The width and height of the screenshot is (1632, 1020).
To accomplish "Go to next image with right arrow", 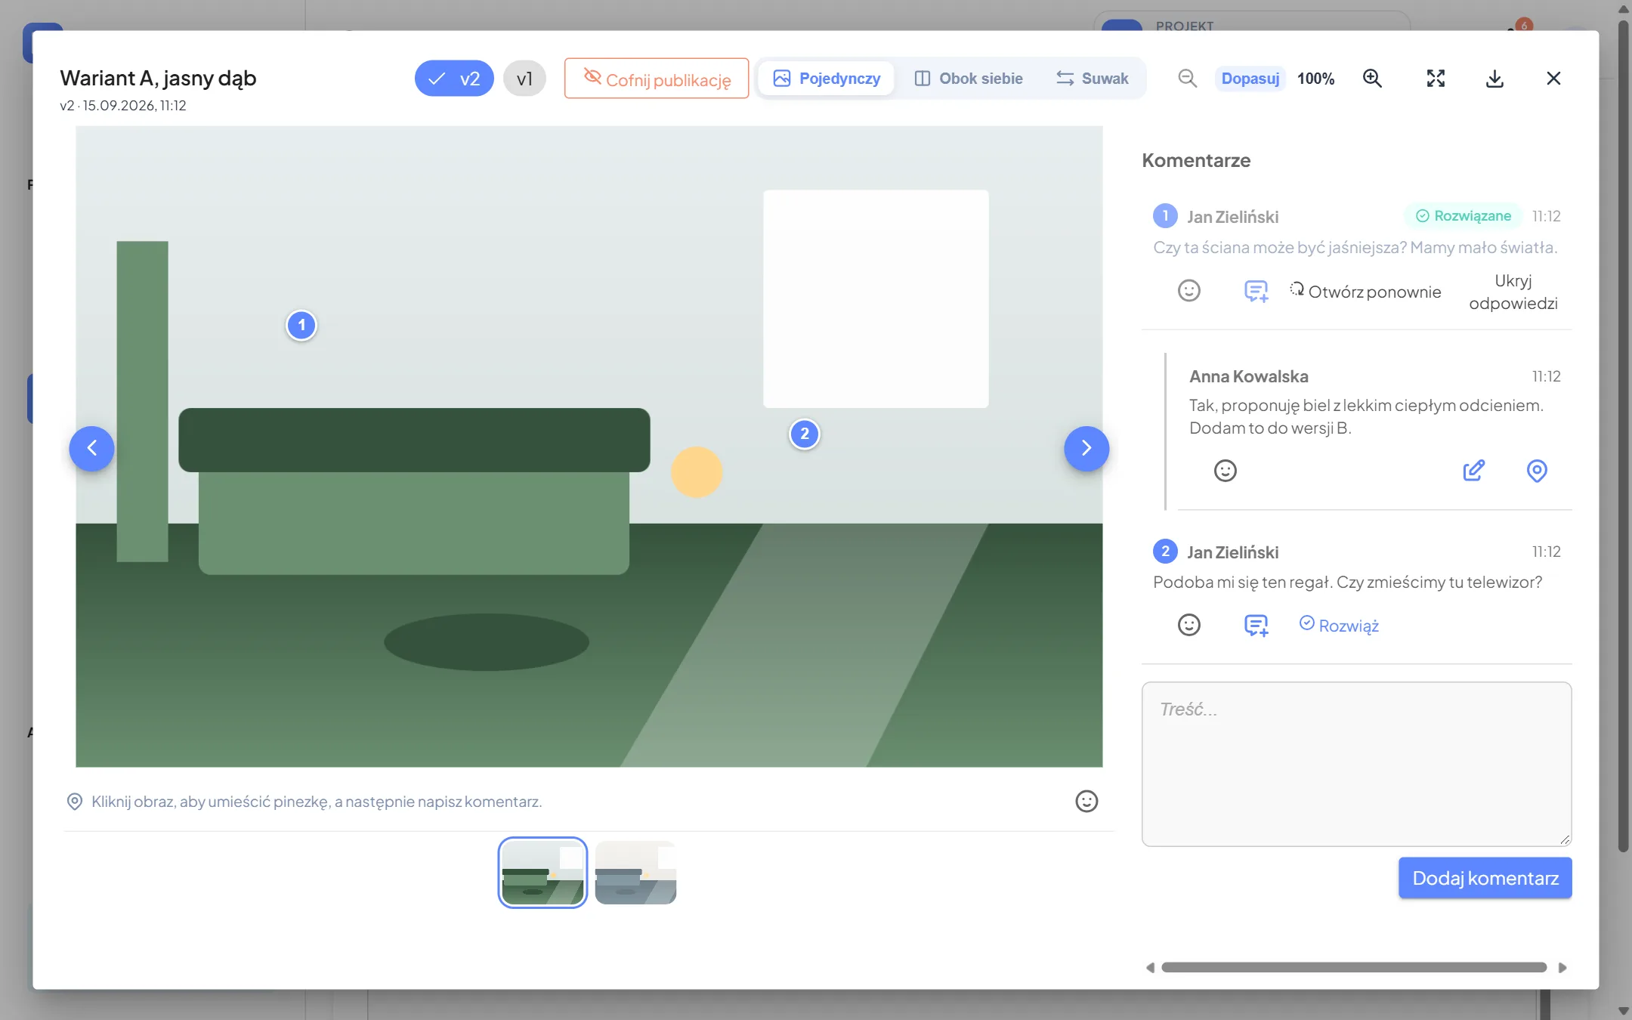I will [1086, 449].
